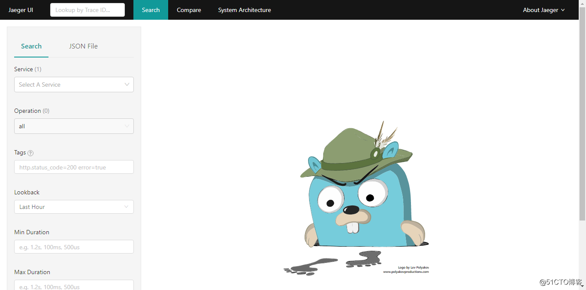Click the Tags help question-mark icon
Screen dimensions: 586x290
(30, 153)
